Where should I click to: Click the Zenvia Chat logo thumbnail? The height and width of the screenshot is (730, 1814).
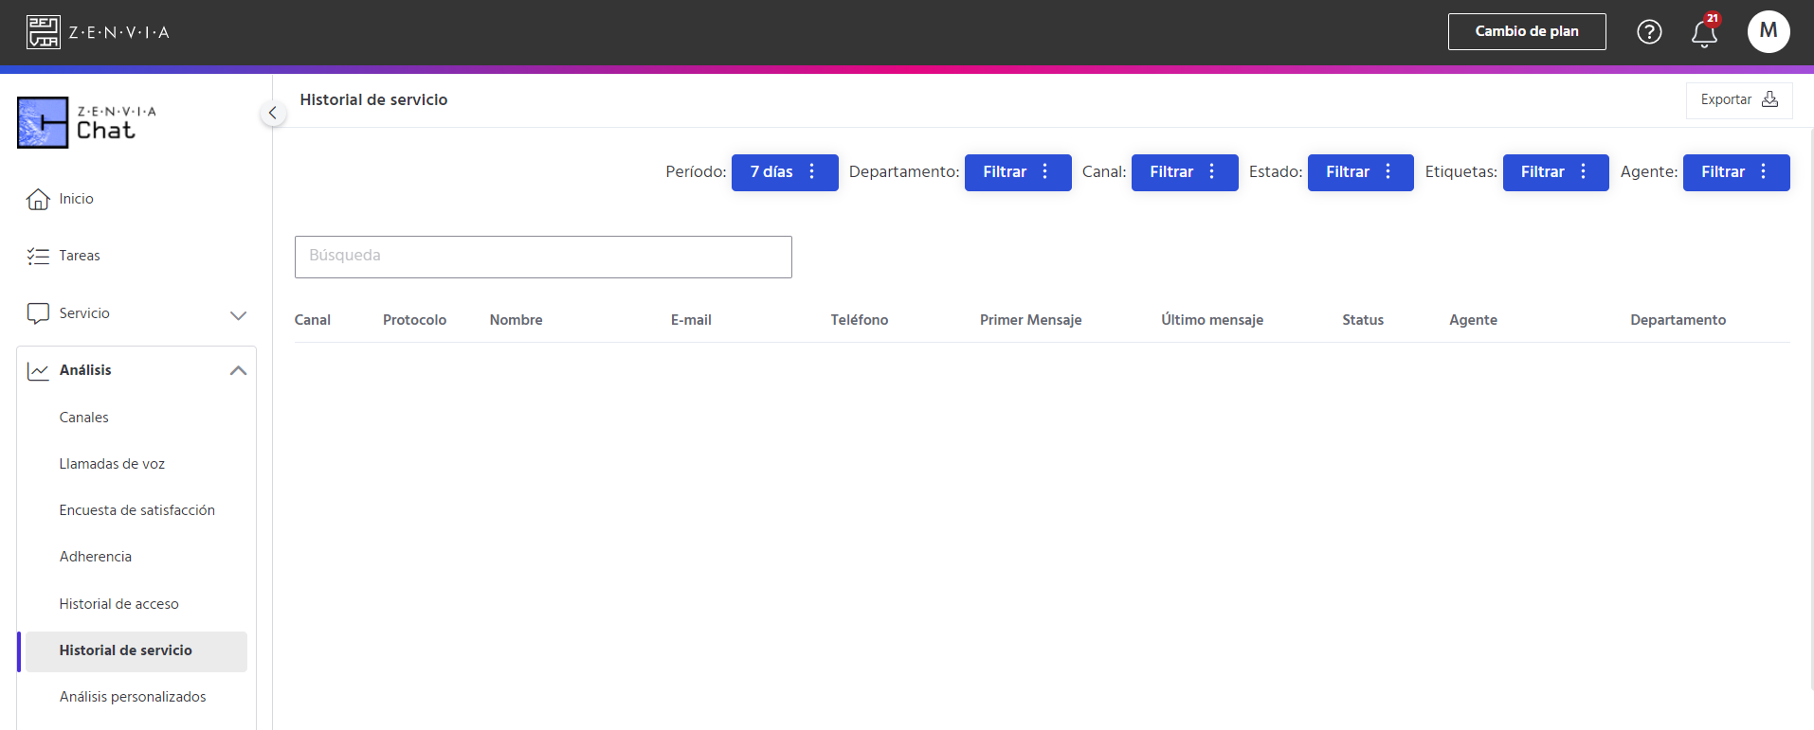pos(43,122)
